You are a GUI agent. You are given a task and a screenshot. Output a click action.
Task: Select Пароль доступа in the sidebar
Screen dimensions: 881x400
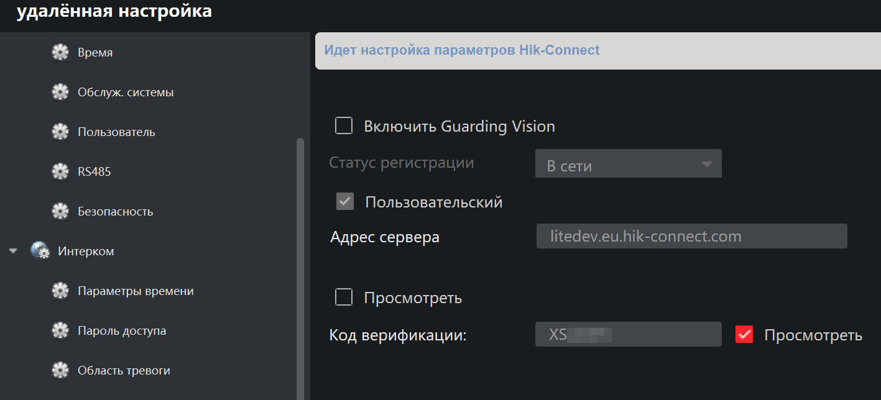[x=122, y=331]
